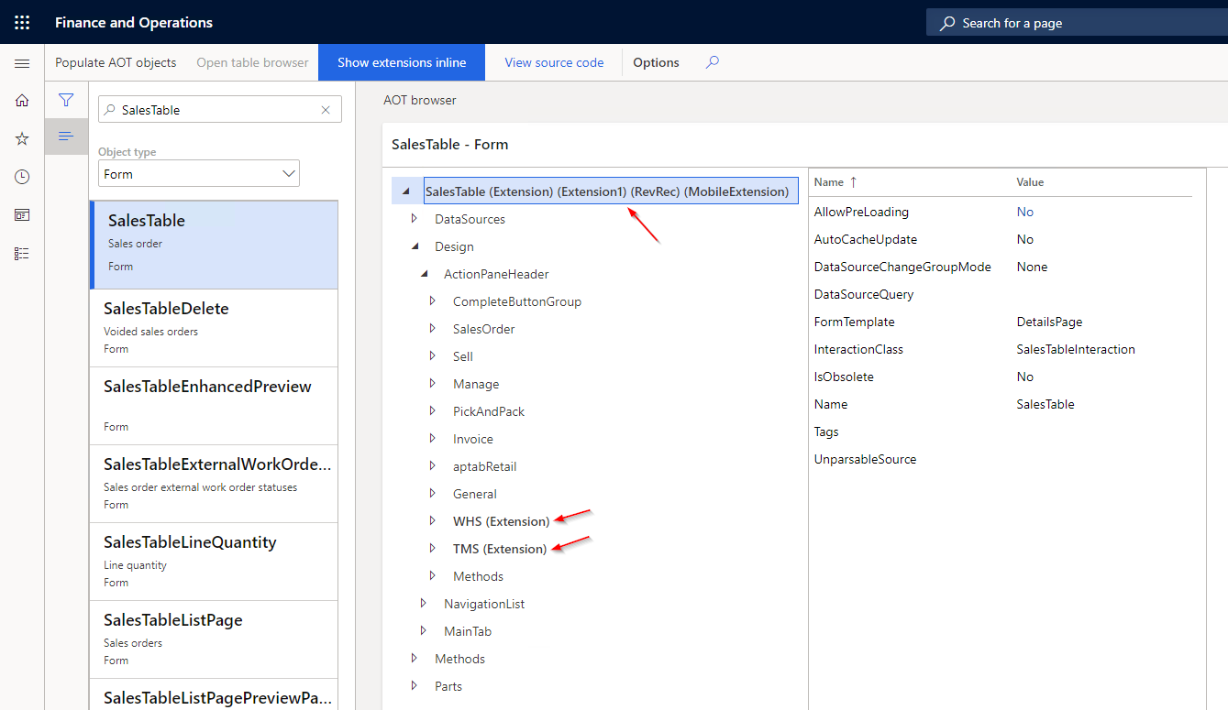Toggle Show extensions inline
The height and width of the screenshot is (710, 1228).
click(x=402, y=62)
